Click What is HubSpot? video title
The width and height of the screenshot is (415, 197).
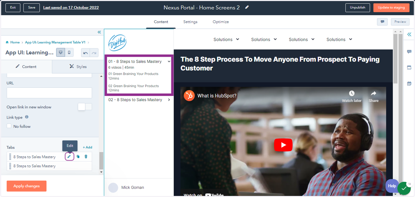[x=217, y=96]
